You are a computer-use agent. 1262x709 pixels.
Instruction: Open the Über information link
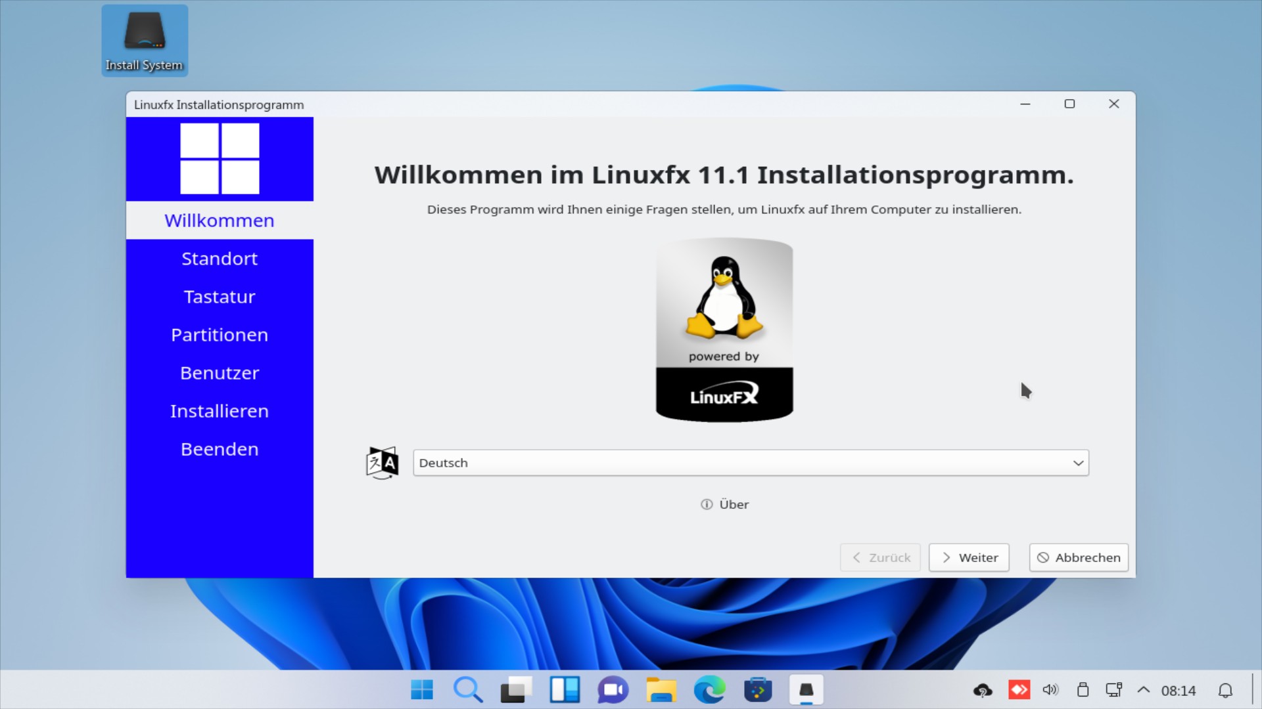pos(724,504)
